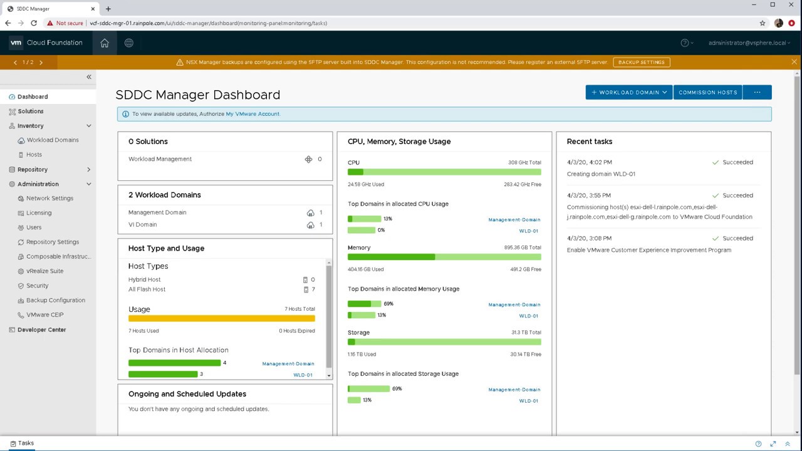802x451 pixels.
Task: Click the browser address bar URL
Action: (x=208, y=23)
